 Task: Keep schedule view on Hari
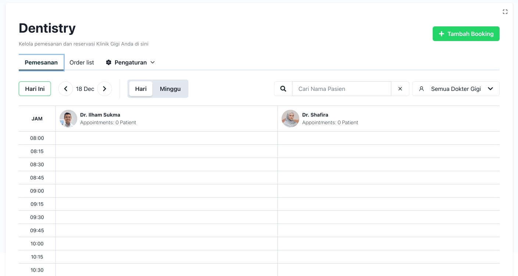[x=141, y=89]
